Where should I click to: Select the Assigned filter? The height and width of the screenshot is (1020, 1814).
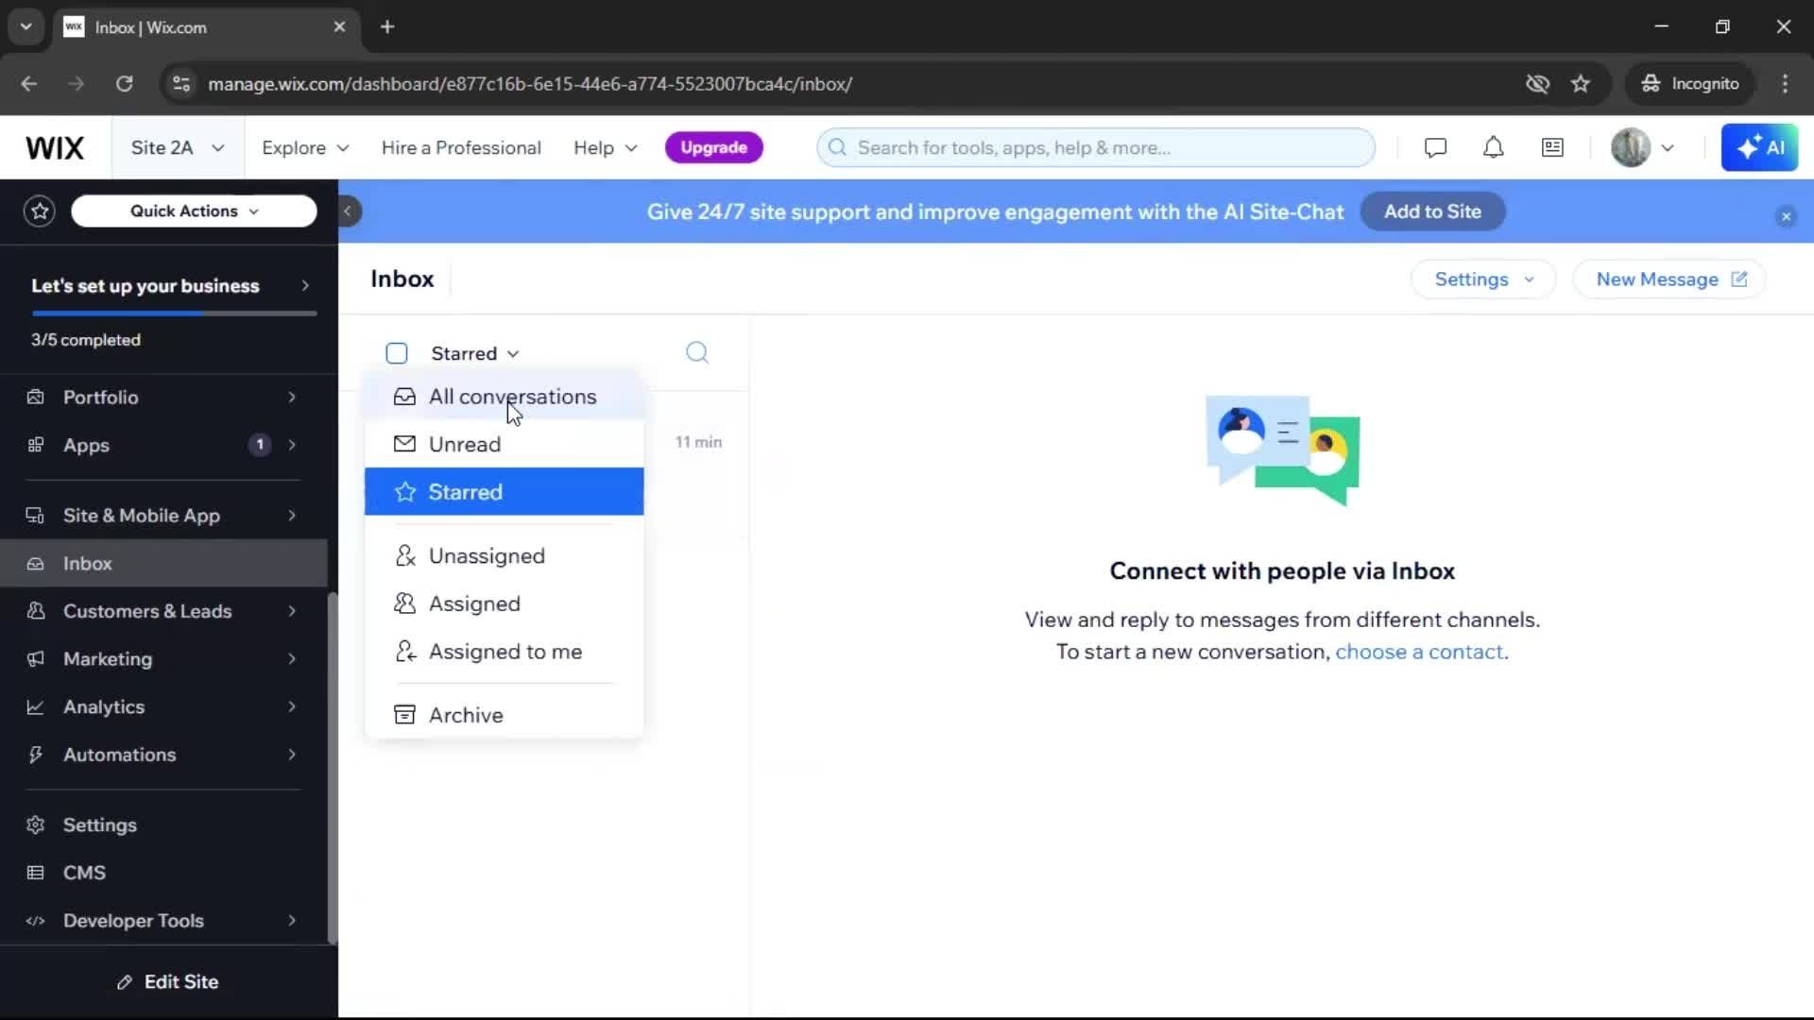coord(505,603)
